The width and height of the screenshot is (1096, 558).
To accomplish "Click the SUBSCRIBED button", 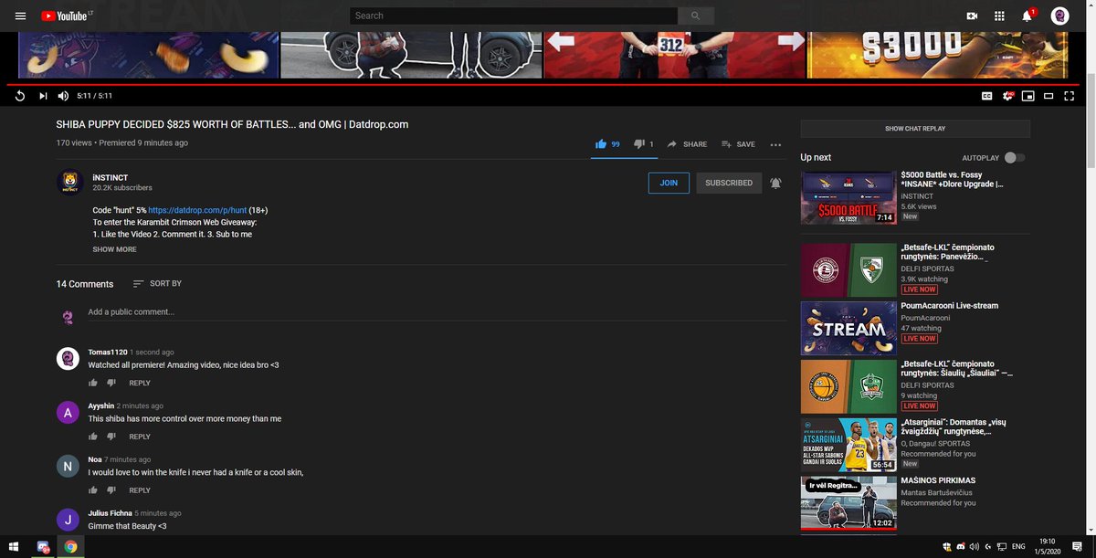I will pyautogui.click(x=729, y=183).
